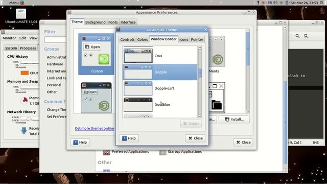Open Startup Applications in Control Center
Viewport: 327px width, 184px height.
180,152
